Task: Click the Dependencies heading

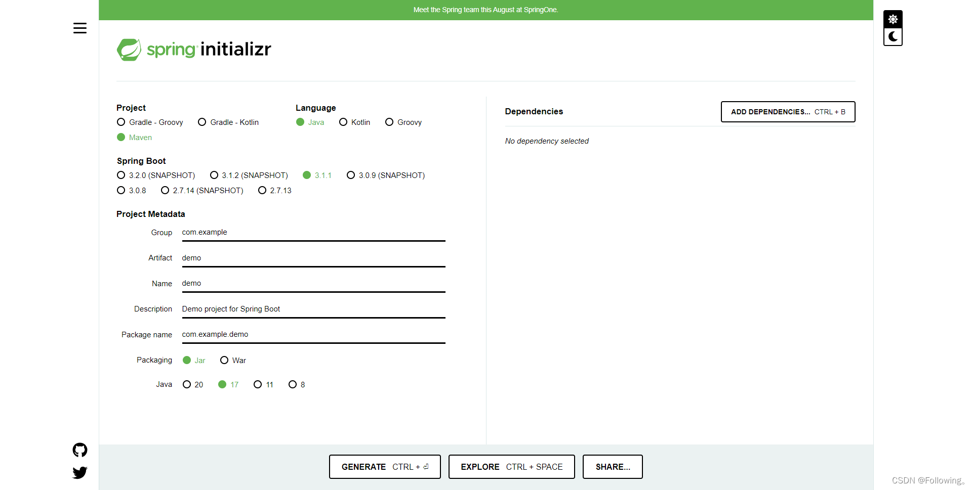Action: 534,112
